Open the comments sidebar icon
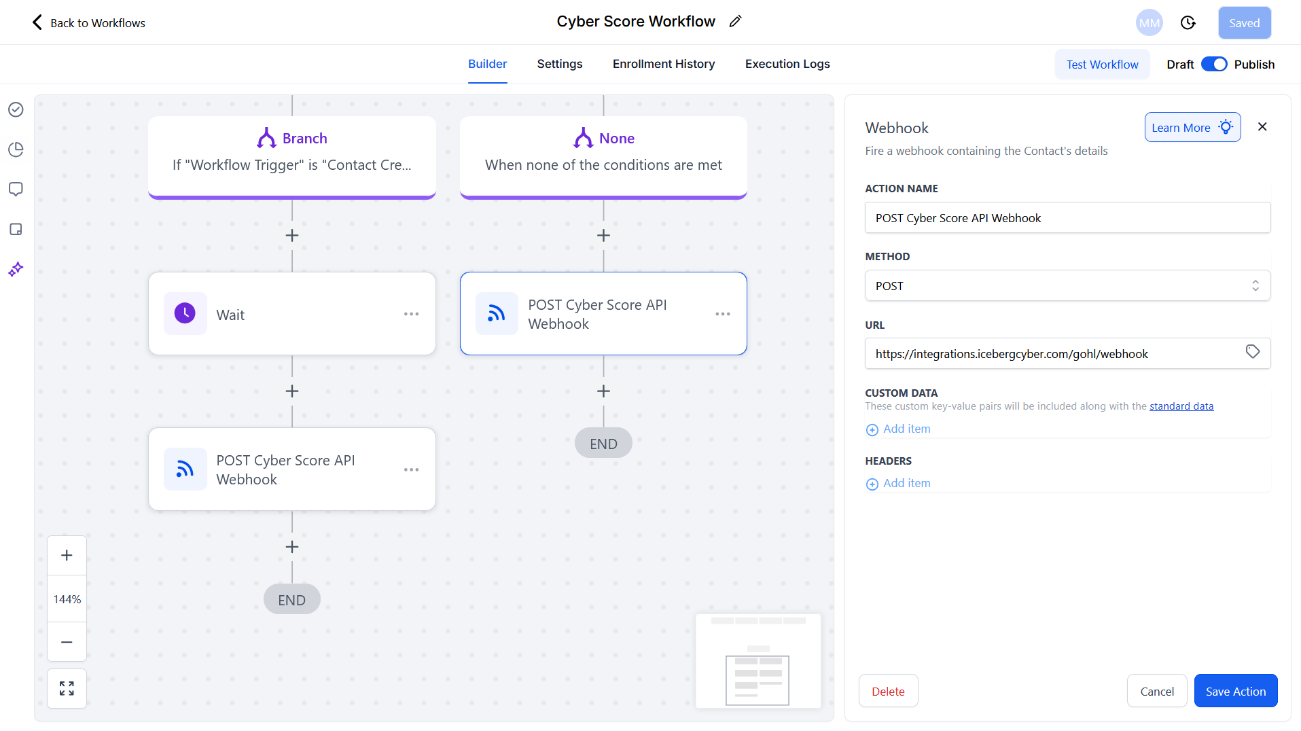 [x=16, y=189]
